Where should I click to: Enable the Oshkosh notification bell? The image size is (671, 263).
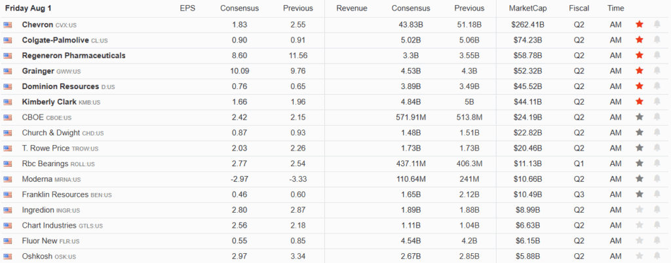tap(657, 256)
